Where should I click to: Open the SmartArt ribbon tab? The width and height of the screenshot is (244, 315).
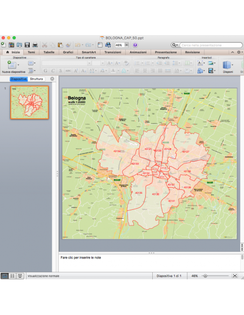pyautogui.click(x=89, y=52)
